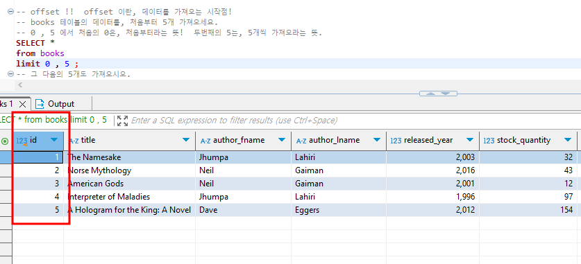Collapse the fold marker beside '그 다음의 5개도' comment

point(11,74)
